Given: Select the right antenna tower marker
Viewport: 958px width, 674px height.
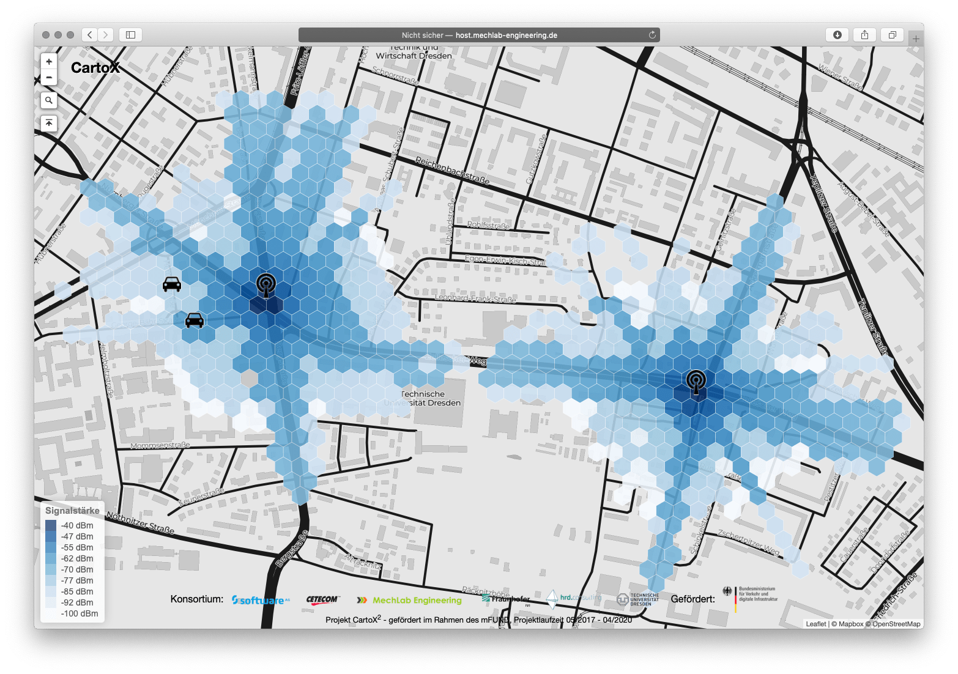Looking at the screenshot, I should click(x=696, y=382).
